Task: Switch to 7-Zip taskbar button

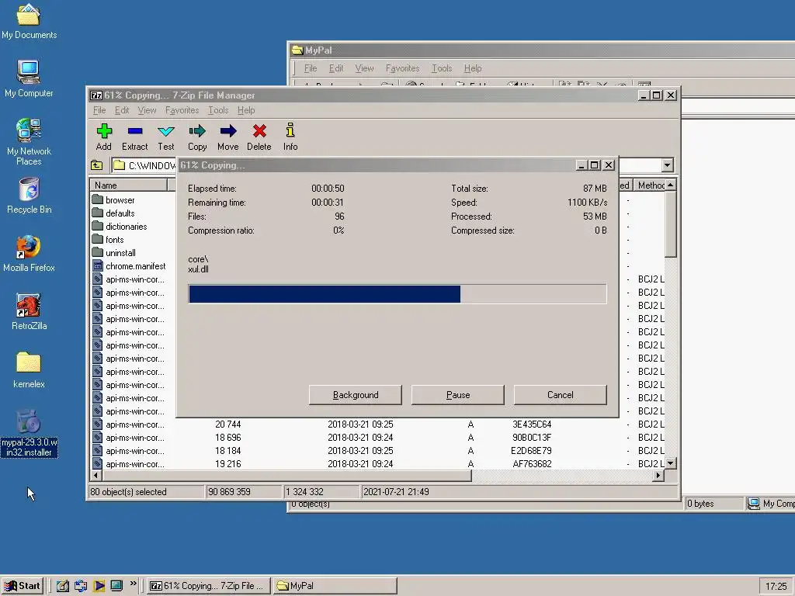Action: (x=208, y=586)
